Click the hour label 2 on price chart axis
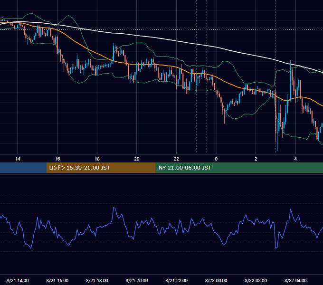The width and height of the screenshot is (323, 285). (x=256, y=159)
